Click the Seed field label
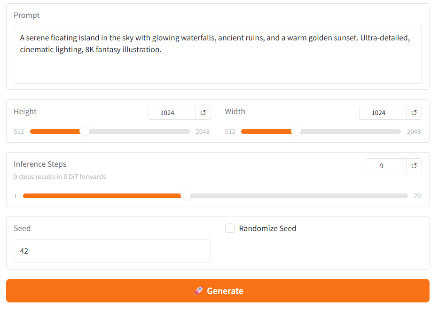The height and width of the screenshot is (309, 438). coord(22,229)
